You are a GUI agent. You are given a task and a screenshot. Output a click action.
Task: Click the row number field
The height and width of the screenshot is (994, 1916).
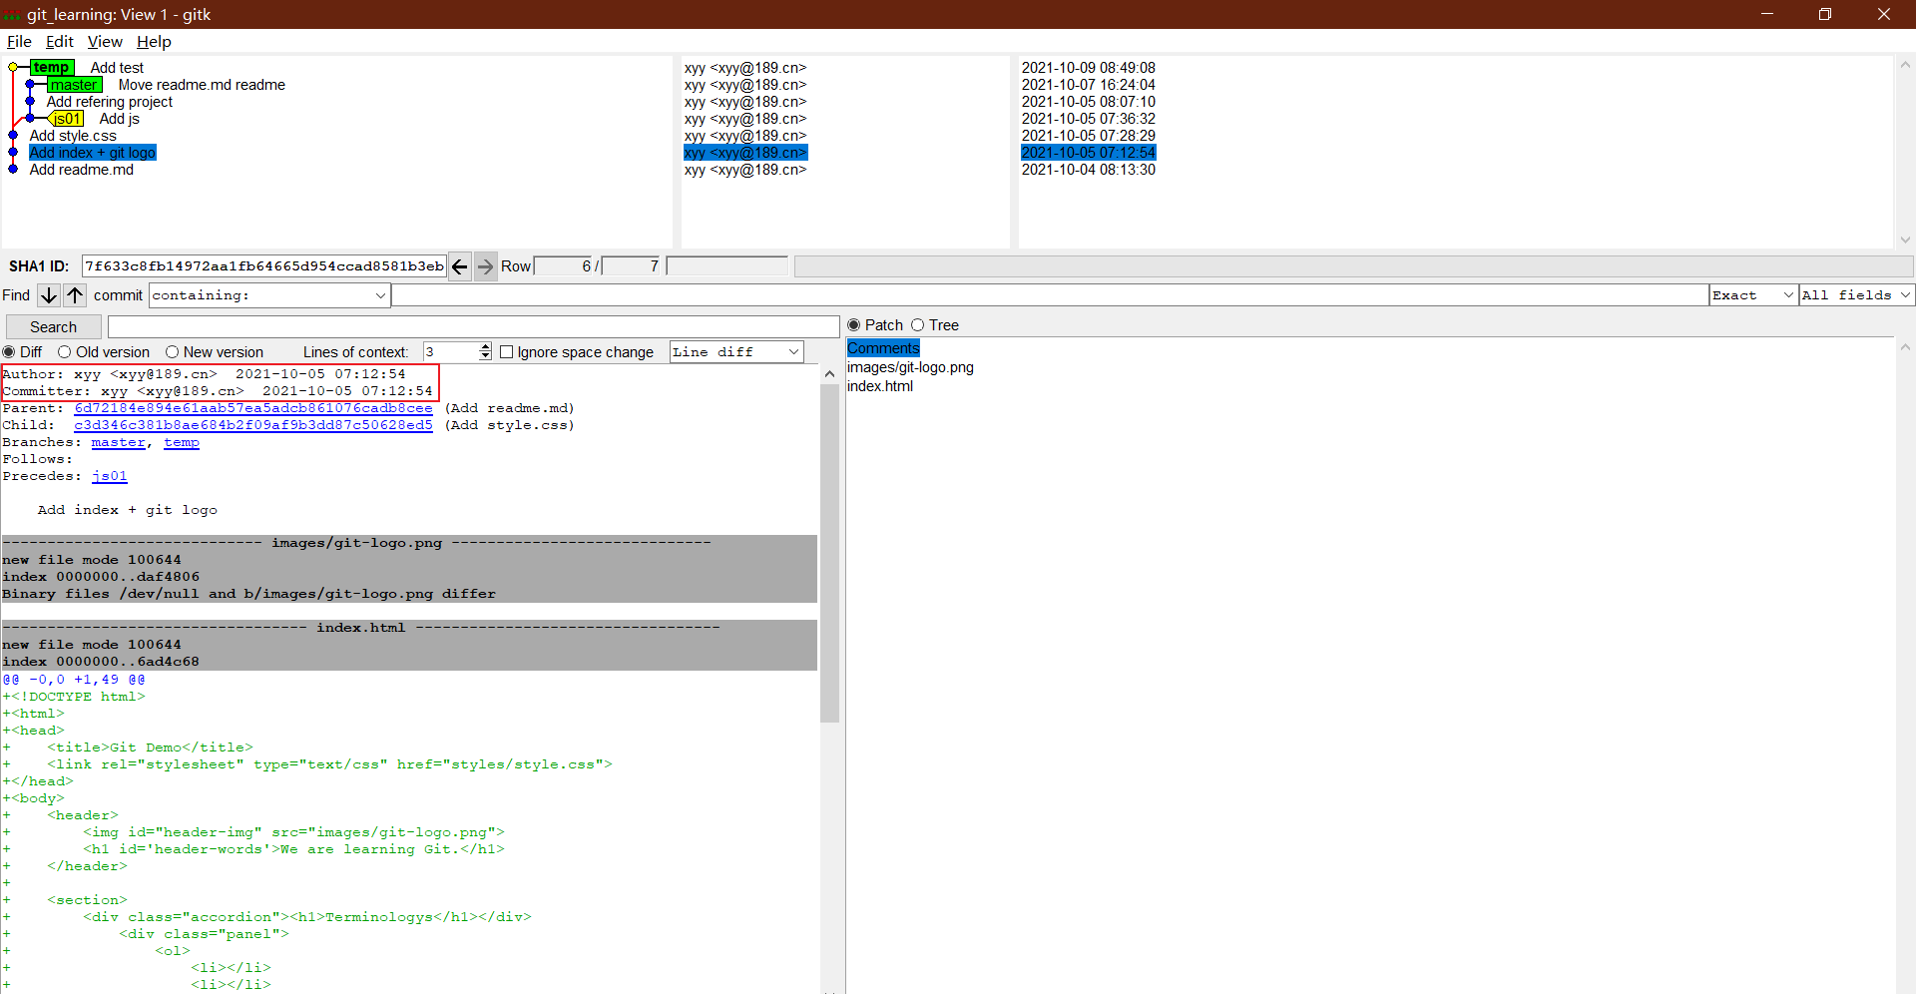(x=565, y=266)
